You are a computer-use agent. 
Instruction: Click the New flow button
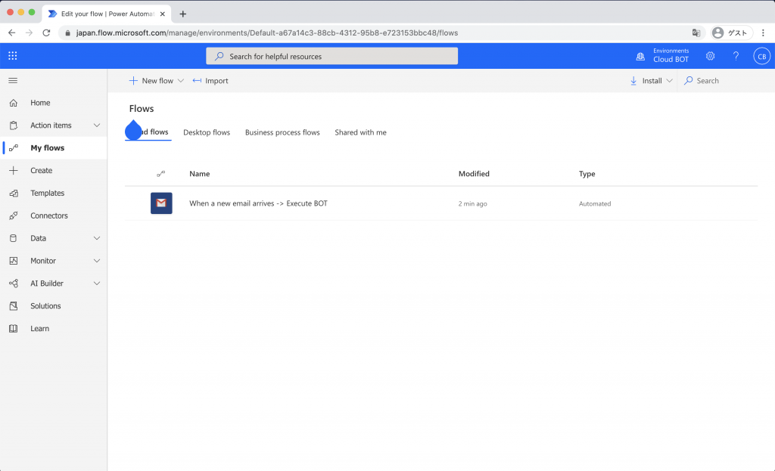pyautogui.click(x=151, y=80)
